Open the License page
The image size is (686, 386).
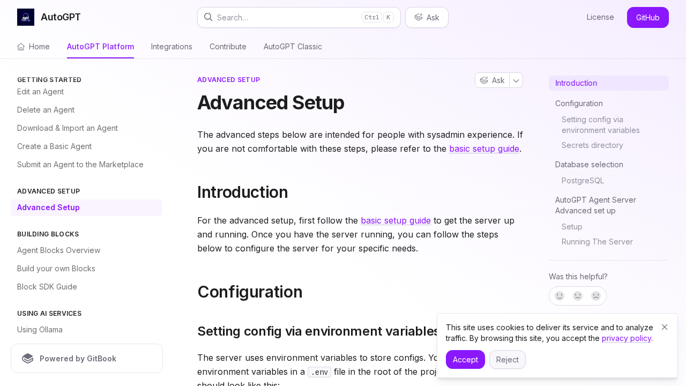600,17
